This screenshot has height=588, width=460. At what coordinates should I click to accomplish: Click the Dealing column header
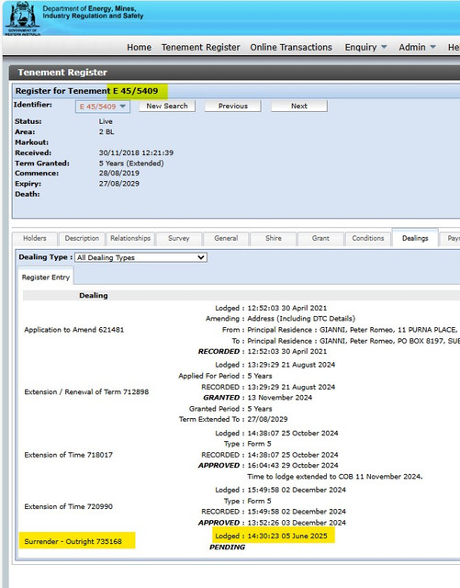[x=94, y=296]
